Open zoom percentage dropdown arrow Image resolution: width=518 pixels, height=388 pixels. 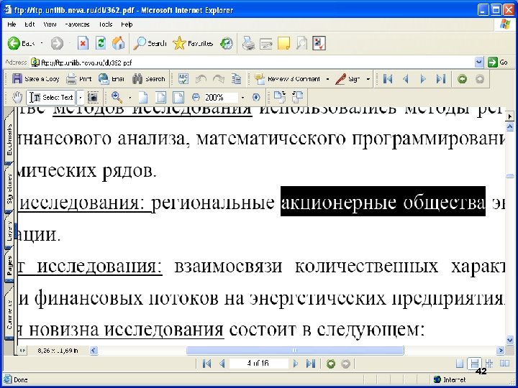(243, 98)
